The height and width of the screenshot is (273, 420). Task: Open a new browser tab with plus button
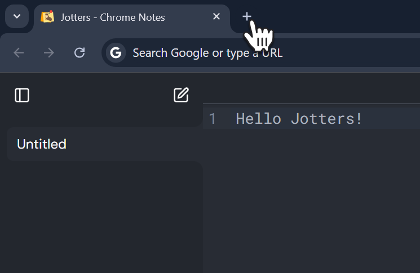point(246,17)
